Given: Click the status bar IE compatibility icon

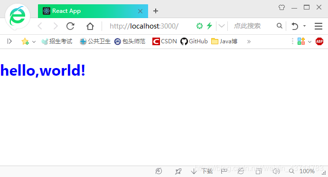Looking at the screenshot, I should point(241,171).
